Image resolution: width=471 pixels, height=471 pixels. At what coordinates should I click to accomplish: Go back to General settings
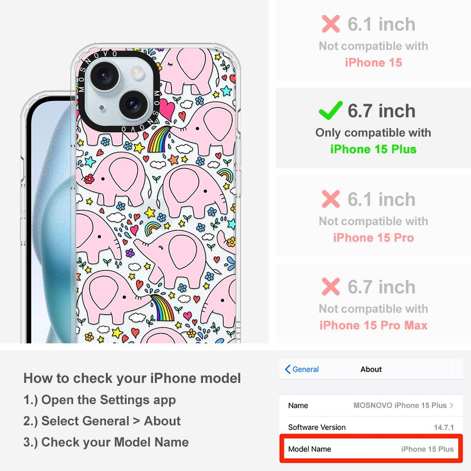point(302,369)
